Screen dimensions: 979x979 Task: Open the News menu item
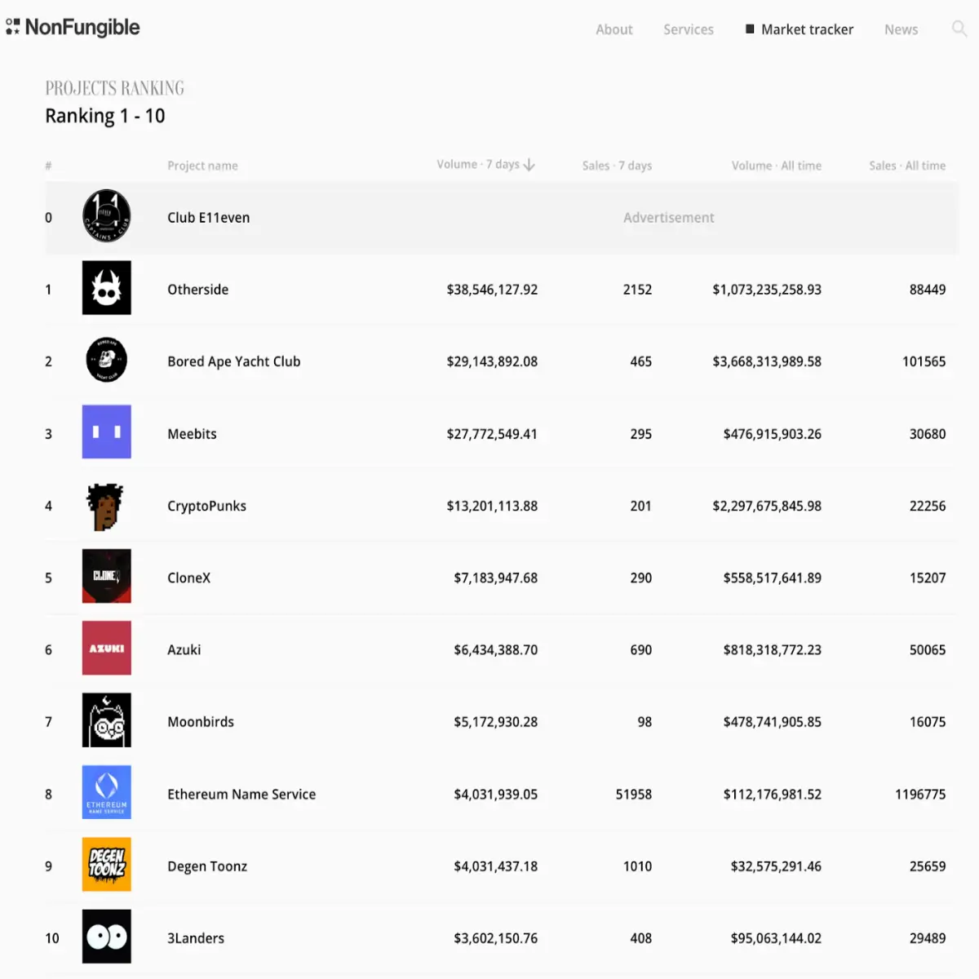click(901, 29)
